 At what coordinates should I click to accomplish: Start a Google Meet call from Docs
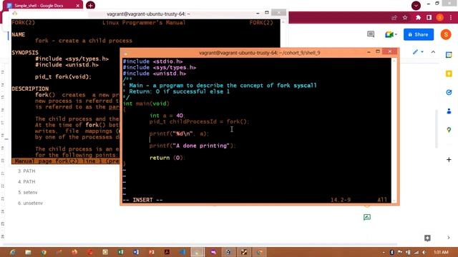(389, 34)
